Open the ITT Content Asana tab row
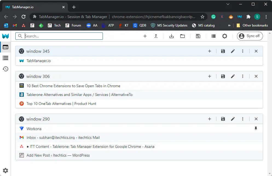Screen dimensions: 272x176 coord(139,146)
